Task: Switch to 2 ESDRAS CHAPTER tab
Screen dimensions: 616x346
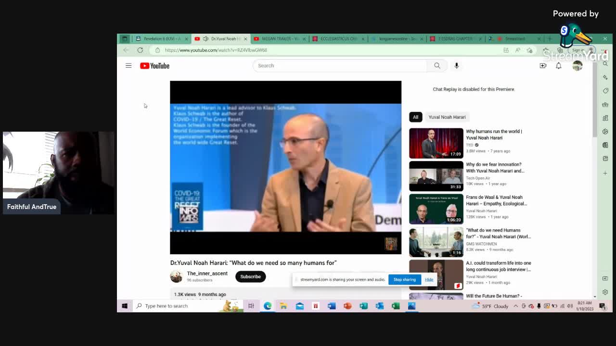Action: click(x=456, y=39)
